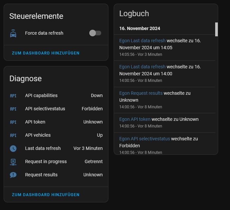
Task: Open Egon Request results logbook link
Action: (x=141, y=93)
